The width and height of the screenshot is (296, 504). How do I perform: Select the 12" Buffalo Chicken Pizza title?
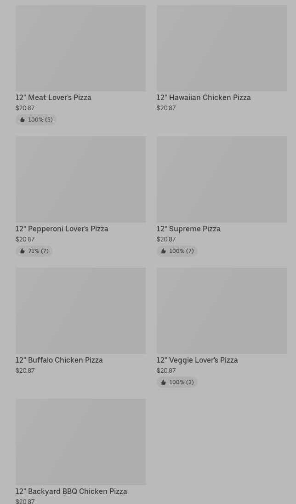59,360
